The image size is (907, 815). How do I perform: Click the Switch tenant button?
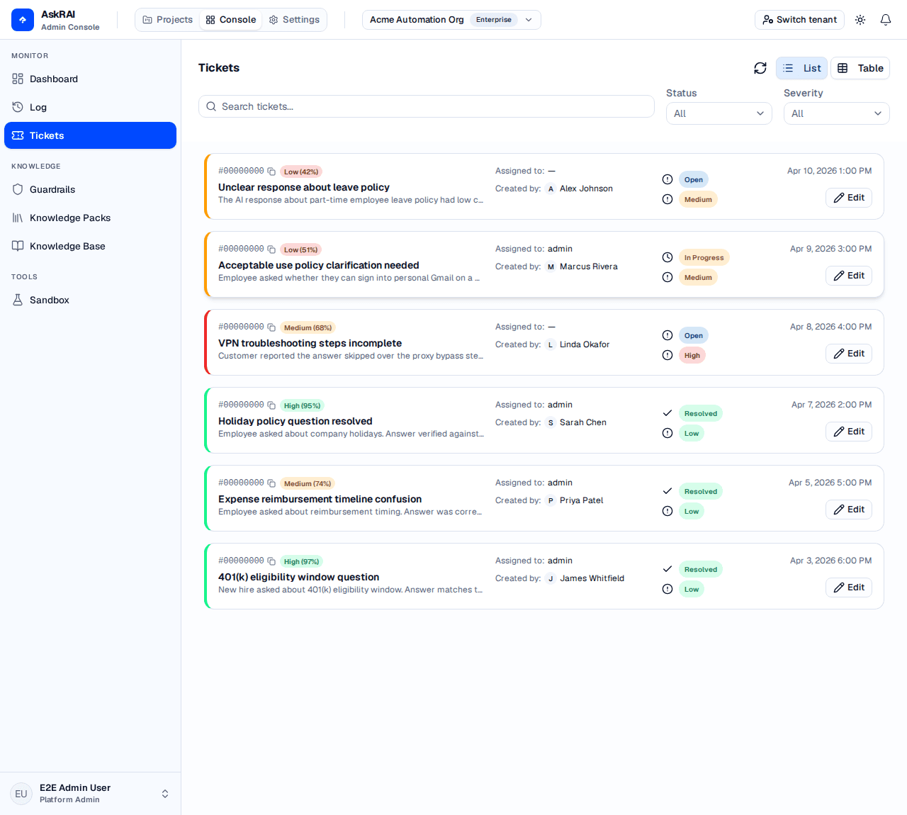click(800, 20)
